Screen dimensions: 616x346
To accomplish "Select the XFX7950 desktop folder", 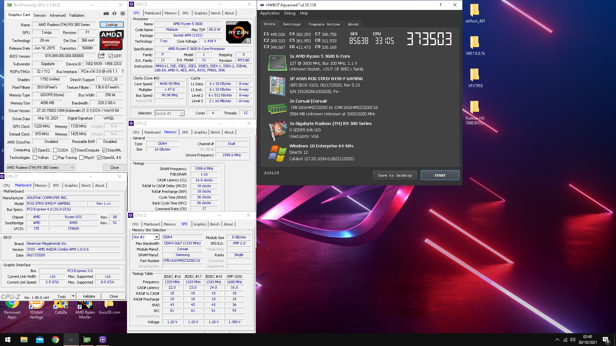I will pos(475,78).
